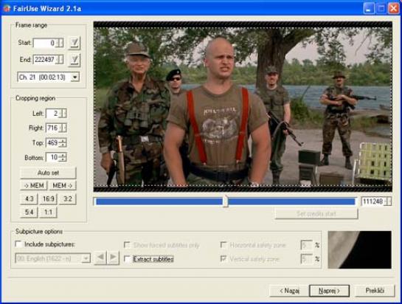The height and width of the screenshot is (304, 402).
Task: Set 4:3 aspect ratio crop
Action: coord(29,198)
